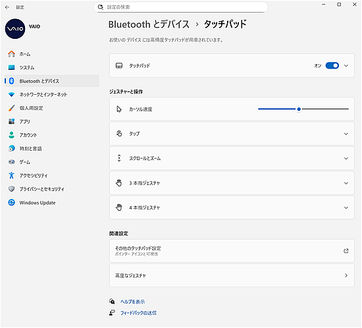Click the 3 本指ジェスチャ hand icon
This screenshot has height=328, width=362.
119,183
